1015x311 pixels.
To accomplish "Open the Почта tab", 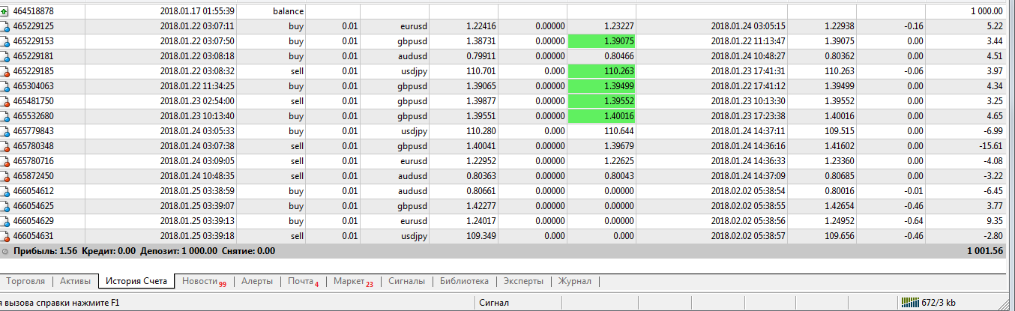I will (x=304, y=281).
